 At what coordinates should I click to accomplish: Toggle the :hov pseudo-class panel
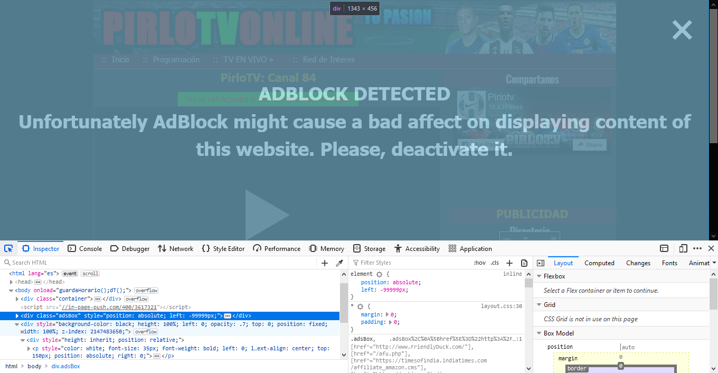479,263
